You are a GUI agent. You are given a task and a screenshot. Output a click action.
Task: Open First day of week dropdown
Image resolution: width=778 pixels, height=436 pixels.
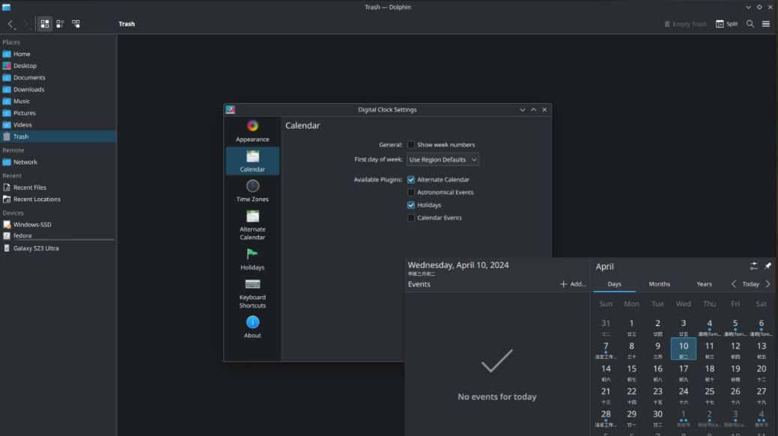pos(443,159)
